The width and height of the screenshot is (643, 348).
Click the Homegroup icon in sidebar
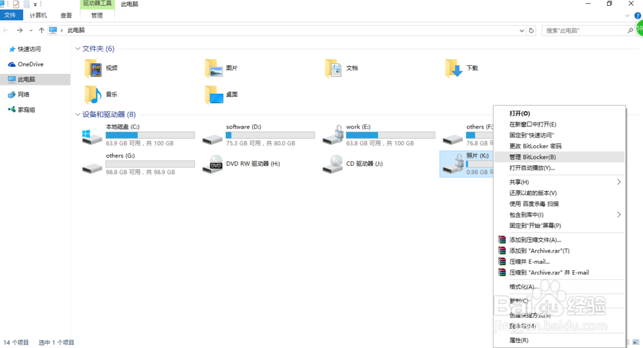tap(12, 109)
